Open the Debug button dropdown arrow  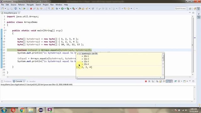59,8
